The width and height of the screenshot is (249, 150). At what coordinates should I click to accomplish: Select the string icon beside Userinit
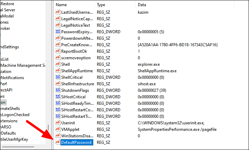(58, 123)
